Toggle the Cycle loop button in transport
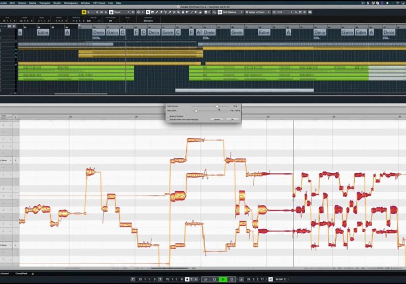Viewport: 406px width, 284px height. click(207, 279)
